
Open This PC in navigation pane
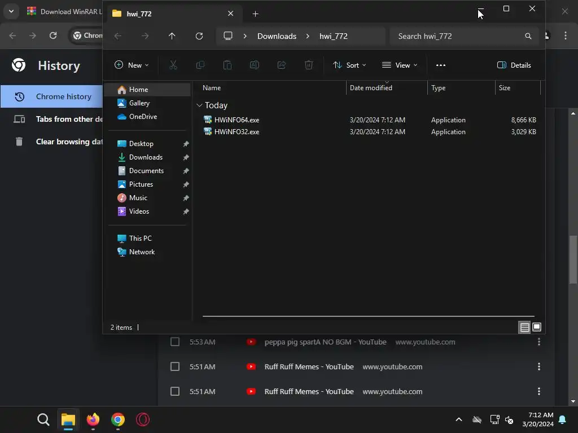click(134, 238)
